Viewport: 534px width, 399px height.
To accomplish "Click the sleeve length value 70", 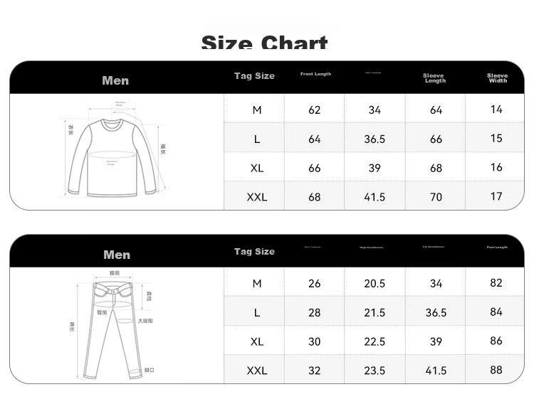I will (x=436, y=197).
